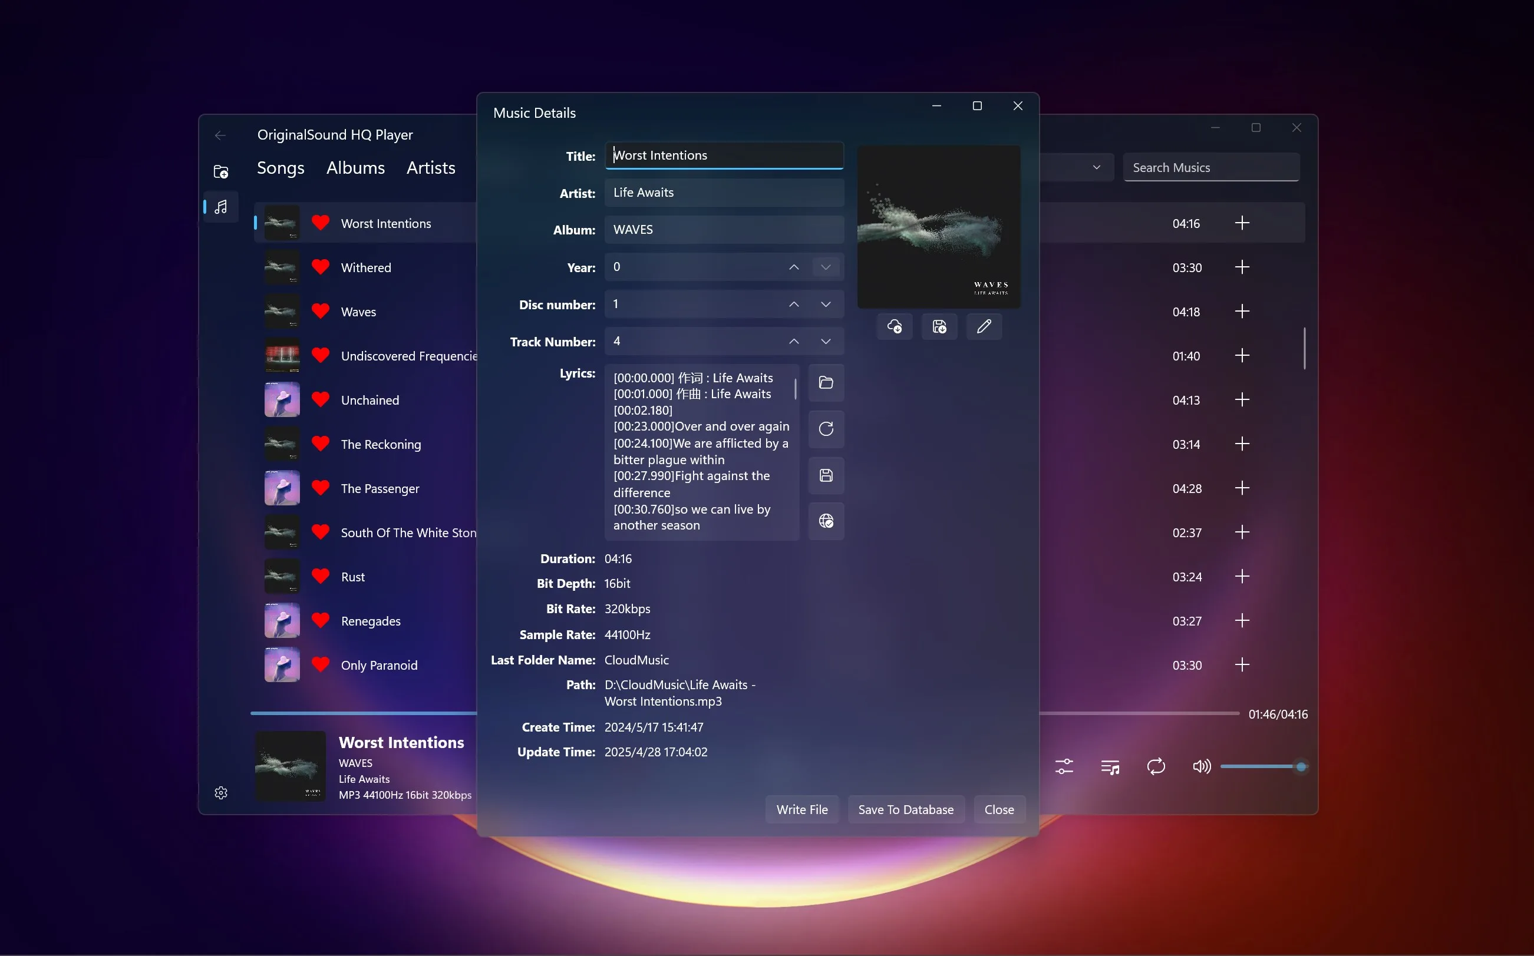Click the WAVES album cover in details
The height and width of the screenshot is (956, 1534).
(939, 227)
